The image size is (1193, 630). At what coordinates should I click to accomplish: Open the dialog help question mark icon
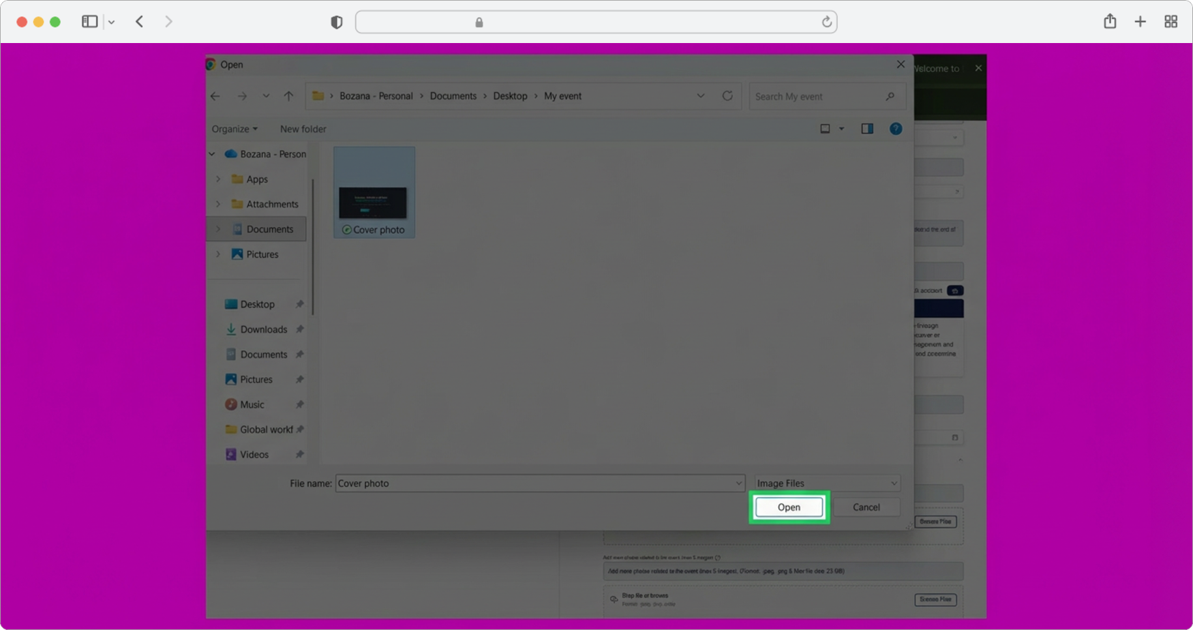(x=896, y=128)
